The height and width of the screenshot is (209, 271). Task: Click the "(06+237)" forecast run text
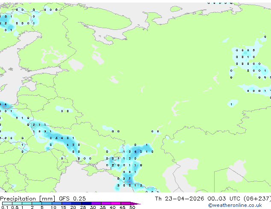257,199
